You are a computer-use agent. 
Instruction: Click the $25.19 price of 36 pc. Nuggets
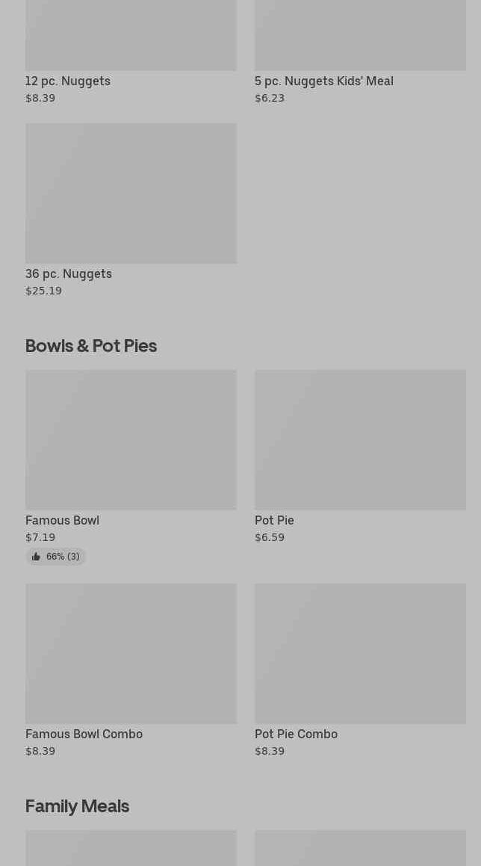[x=43, y=291]
